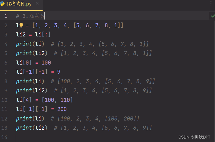Open the yellow lightbulb quick-fix icon
Screen dimensions: 215x142
21,25
